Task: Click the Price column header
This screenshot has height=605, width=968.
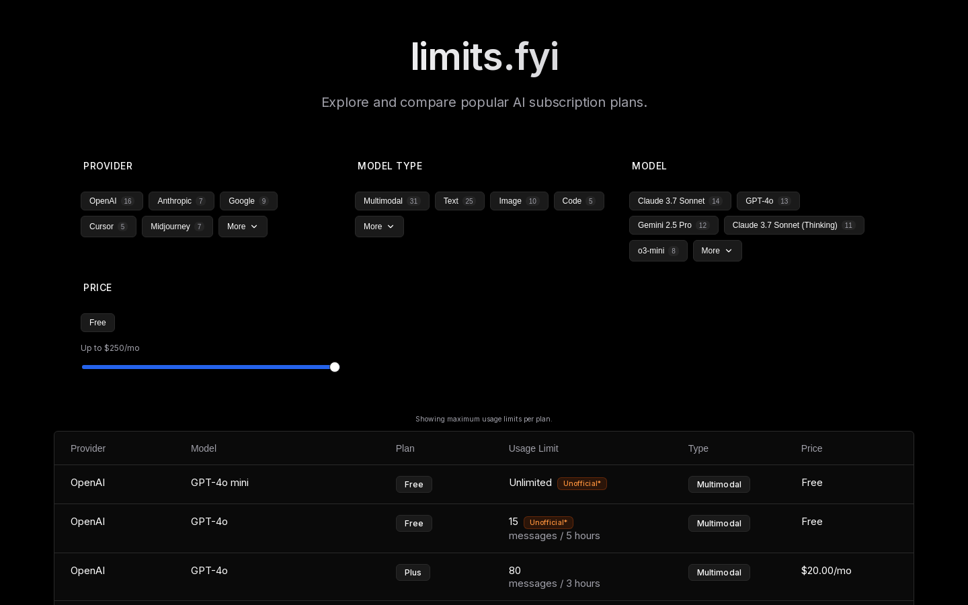Action: tap(812, 448)
